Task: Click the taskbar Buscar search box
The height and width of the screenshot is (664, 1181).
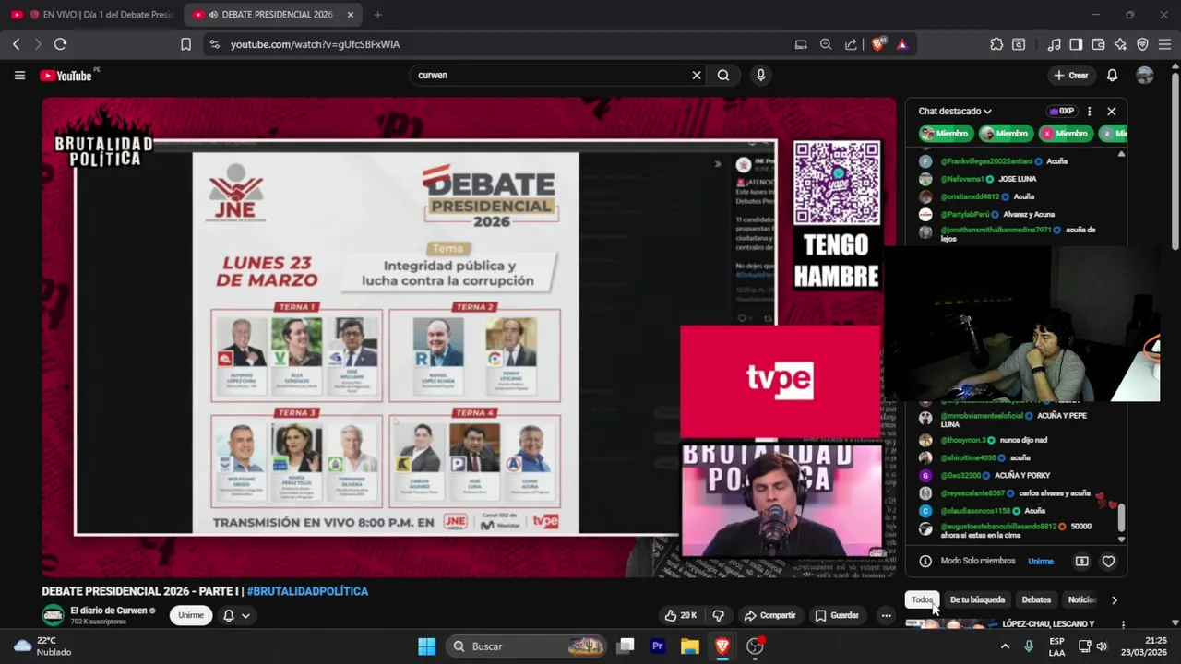Action: click(528, 646)
